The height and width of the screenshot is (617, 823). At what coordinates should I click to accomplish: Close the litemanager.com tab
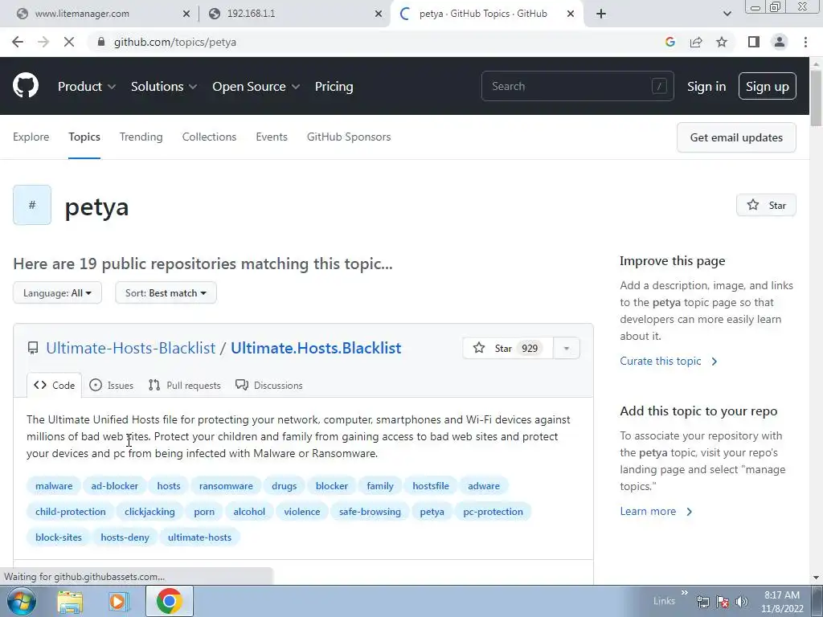pyautogui.click(x=186, y=14)
